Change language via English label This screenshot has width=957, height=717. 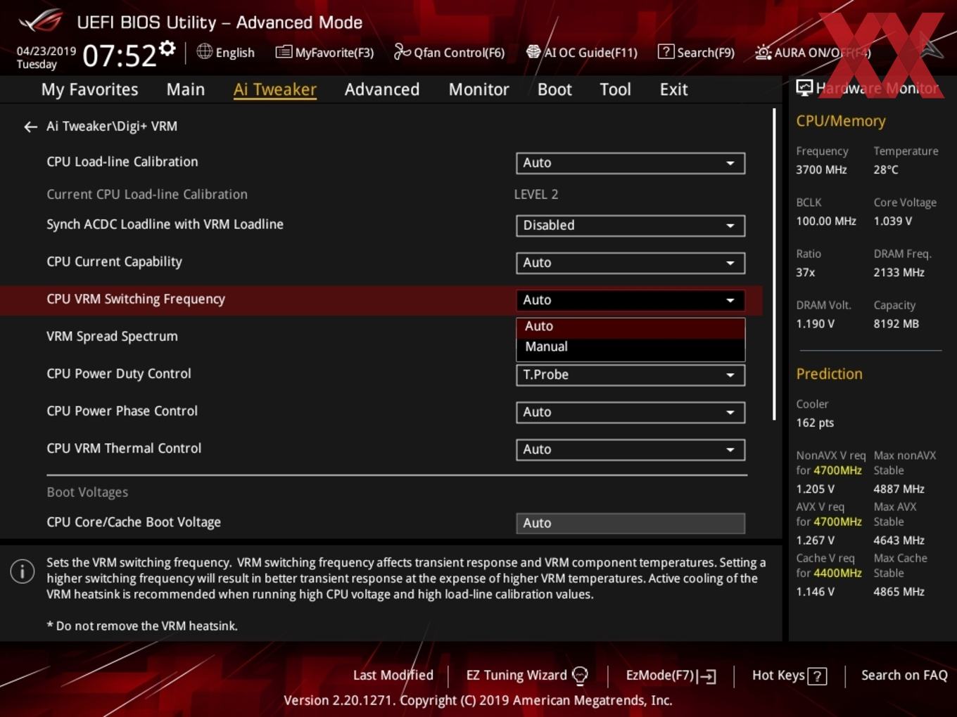235,53
